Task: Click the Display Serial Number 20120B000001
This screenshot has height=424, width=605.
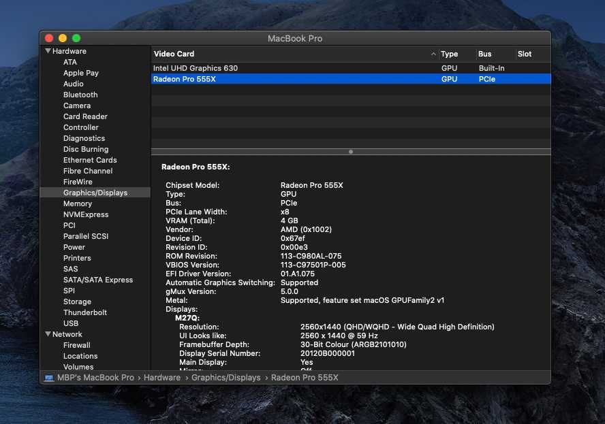Action: pyautogui.click(x=328, y=353)
